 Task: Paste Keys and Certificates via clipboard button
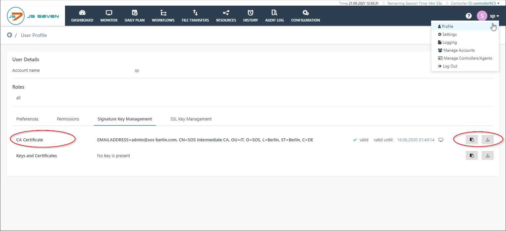click(x=472, y=155)
